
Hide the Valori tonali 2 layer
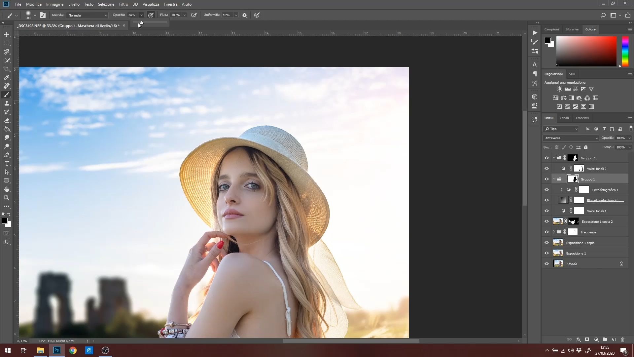546,169
